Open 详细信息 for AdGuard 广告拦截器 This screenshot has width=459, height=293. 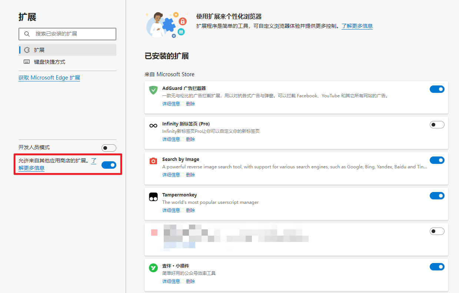point(171,104)
